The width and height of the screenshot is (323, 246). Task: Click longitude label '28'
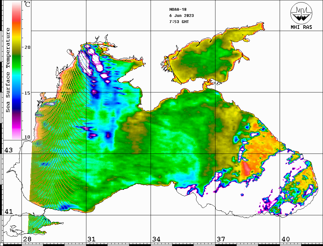coord(27,239)
